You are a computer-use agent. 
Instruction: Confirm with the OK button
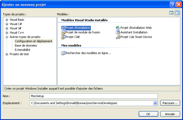[148, 114]
